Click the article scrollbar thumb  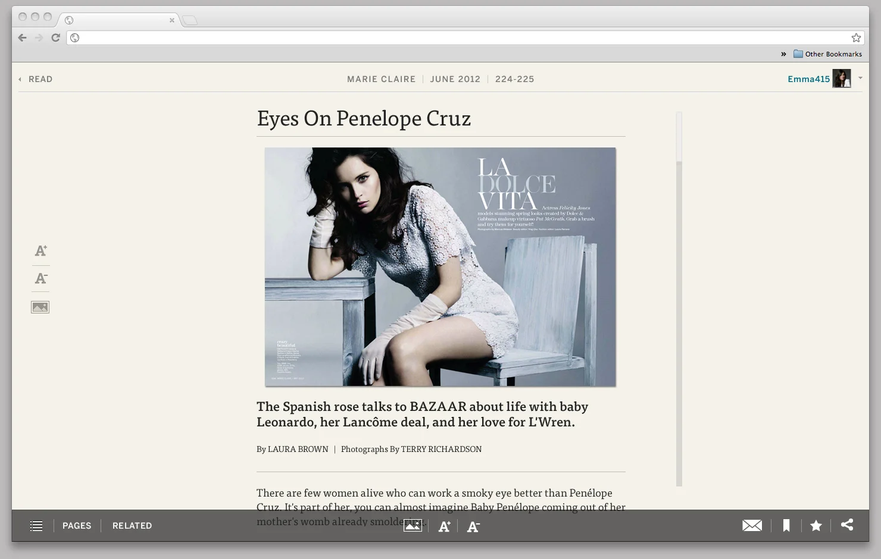(679, 137)
